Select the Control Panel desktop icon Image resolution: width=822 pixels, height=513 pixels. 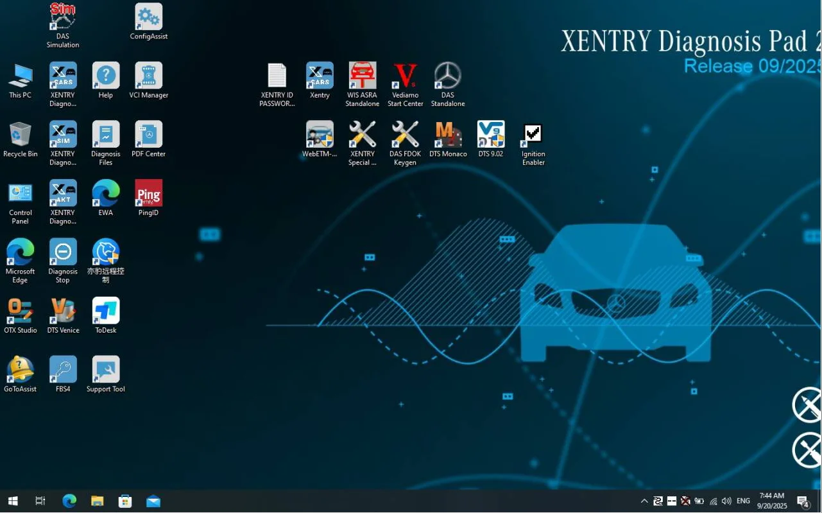click(21, 202)
